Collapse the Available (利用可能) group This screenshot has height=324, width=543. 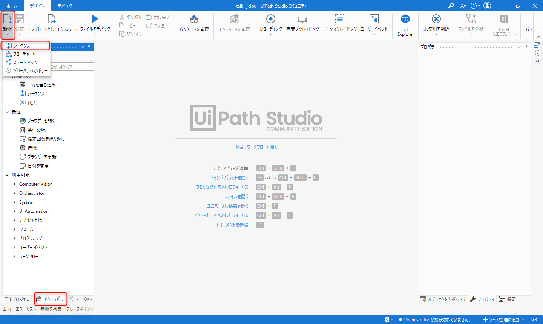7,175
